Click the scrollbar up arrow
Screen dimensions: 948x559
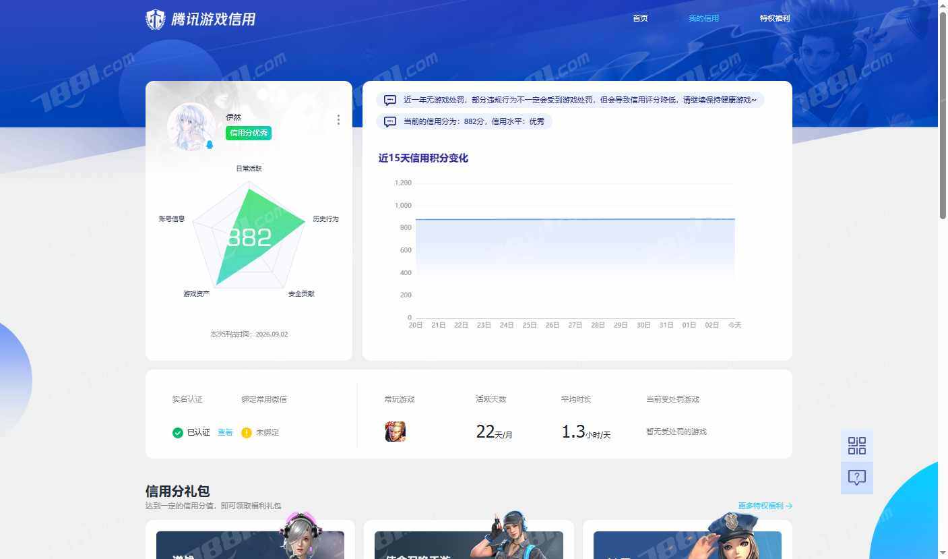[x=943, y=5]
